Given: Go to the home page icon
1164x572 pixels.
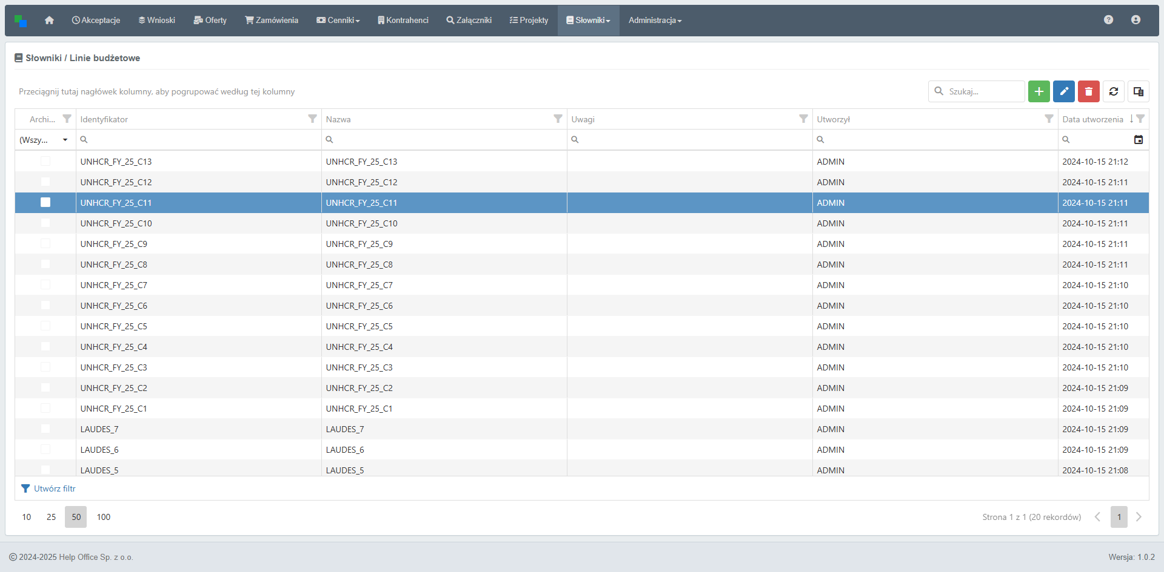Looking at the screenshot, I should (49, 21).
